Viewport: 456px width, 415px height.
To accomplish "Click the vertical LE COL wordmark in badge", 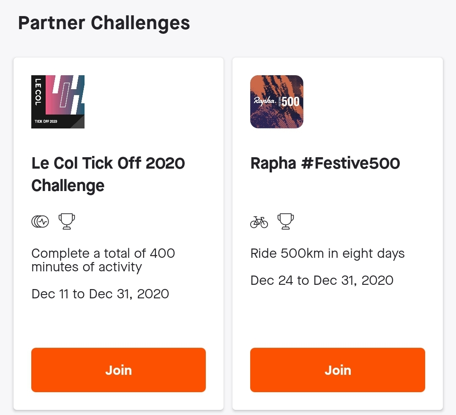I will coord(38,92).
